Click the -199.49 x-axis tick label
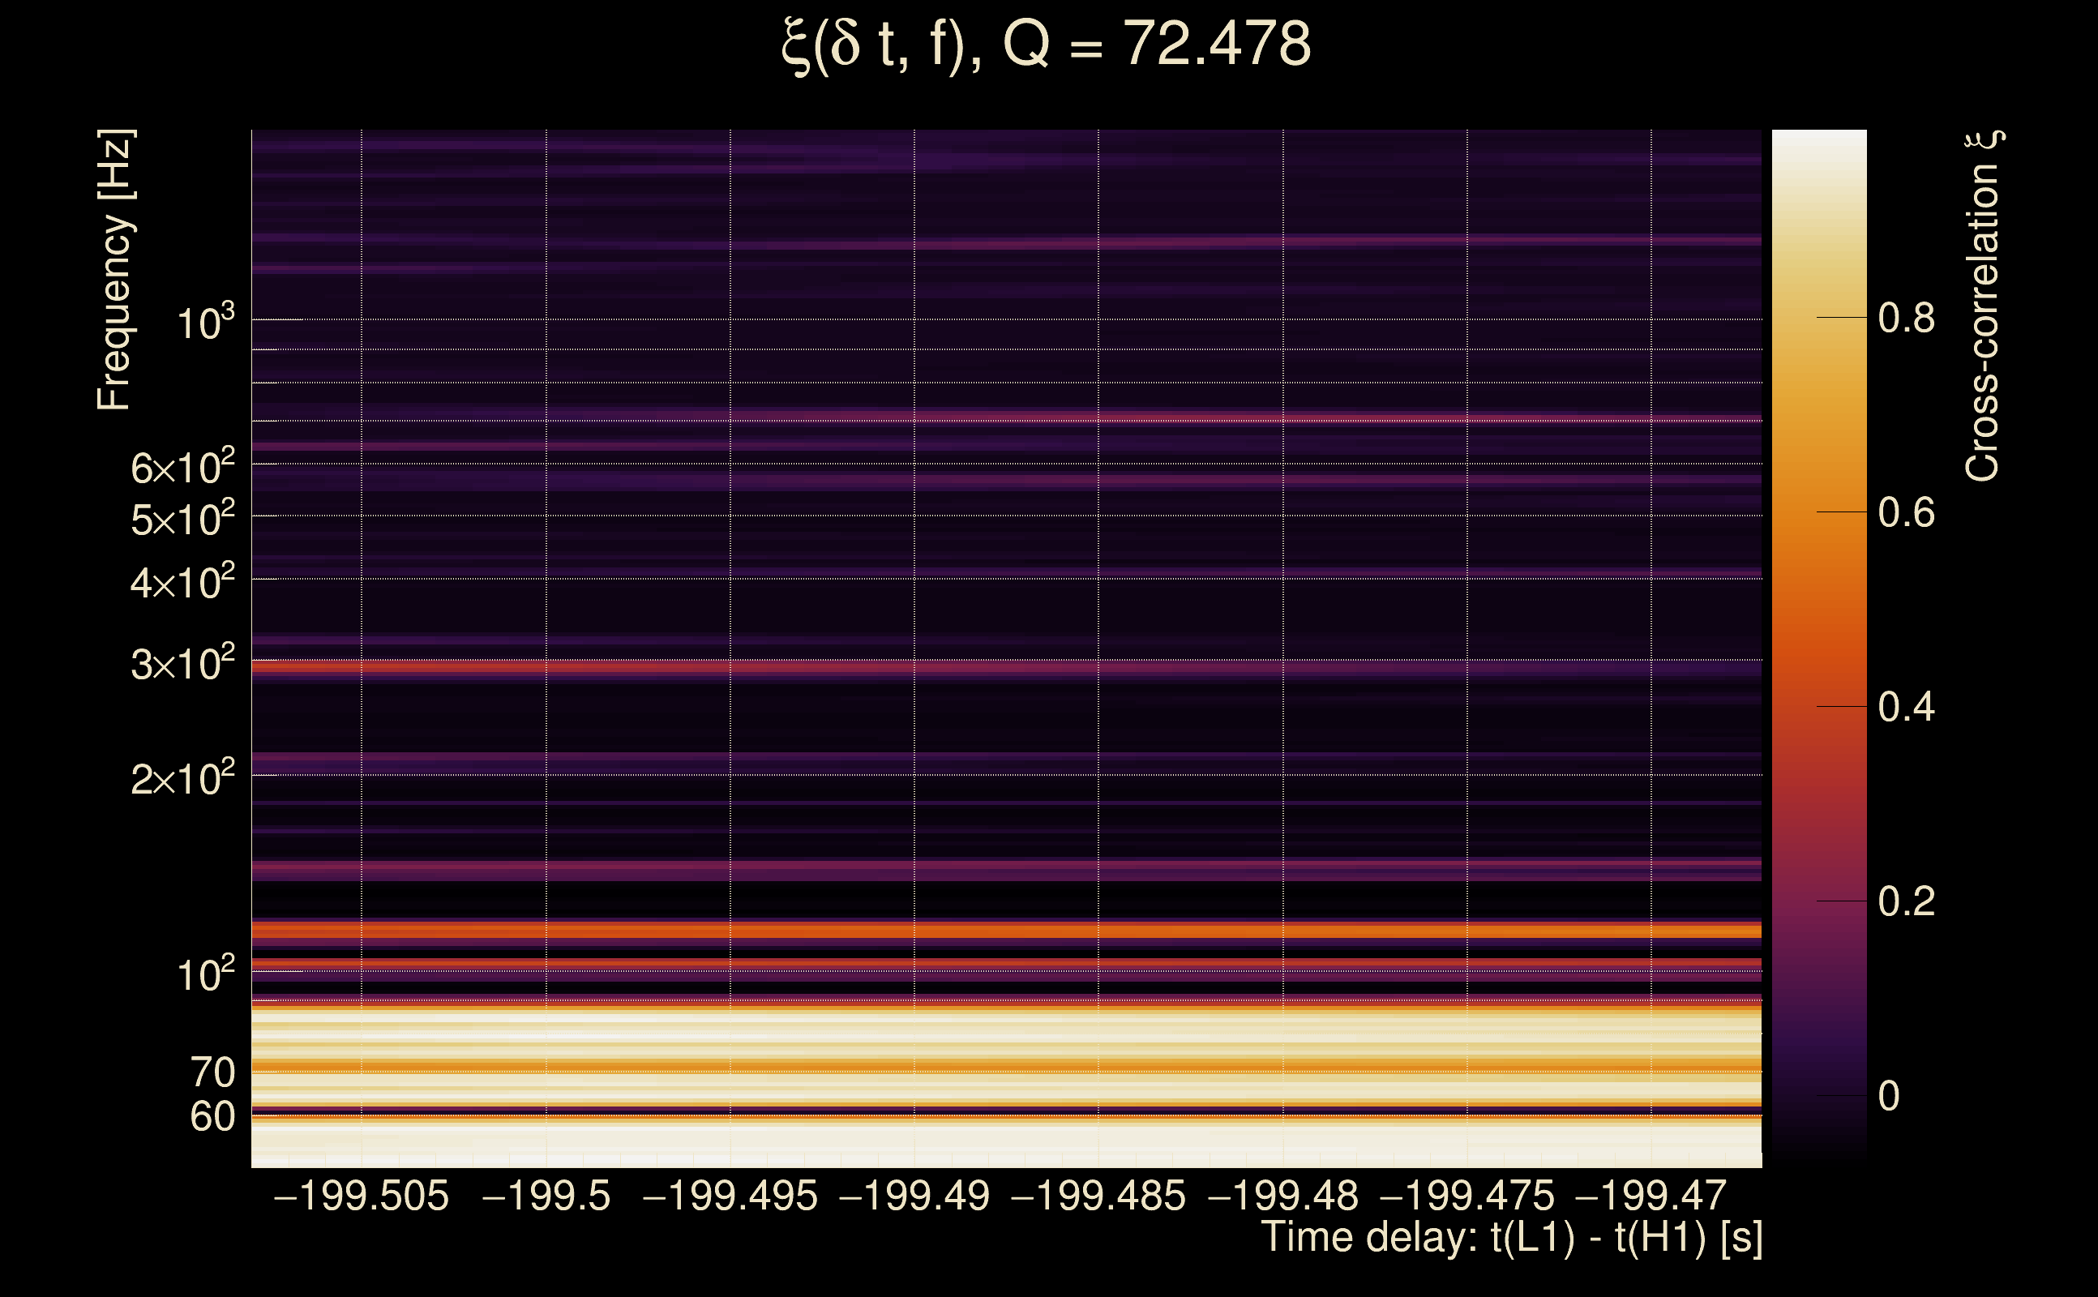This screenshot has height=1297, width=2098. tap(914, 1196)
